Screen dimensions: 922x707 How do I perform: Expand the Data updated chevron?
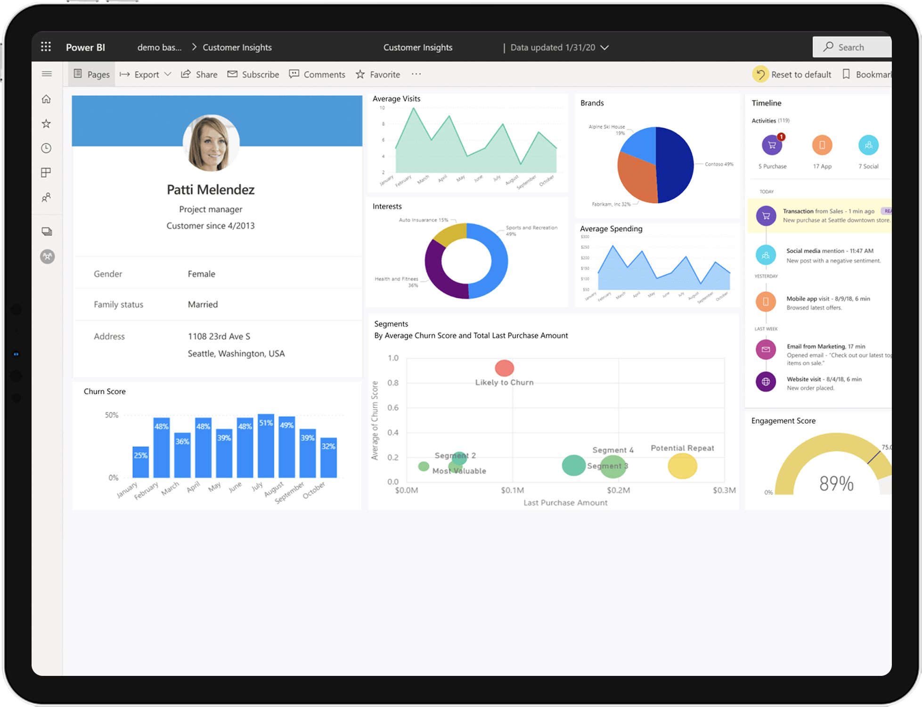pos(604,48)
